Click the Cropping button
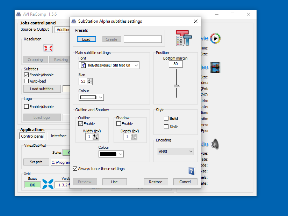The height and width of the screenshot is (216, 288). point(35,60)
